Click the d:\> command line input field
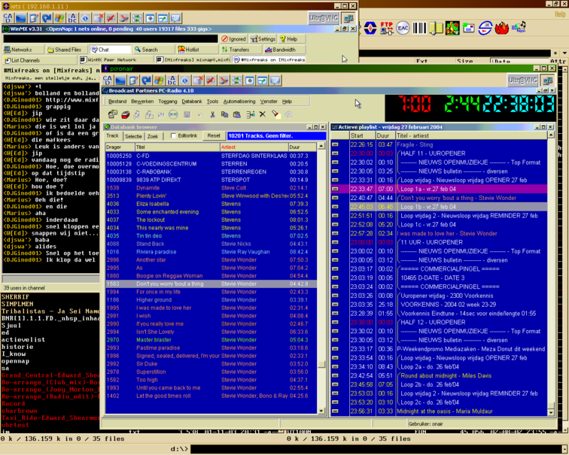 (x=376, y=449)
